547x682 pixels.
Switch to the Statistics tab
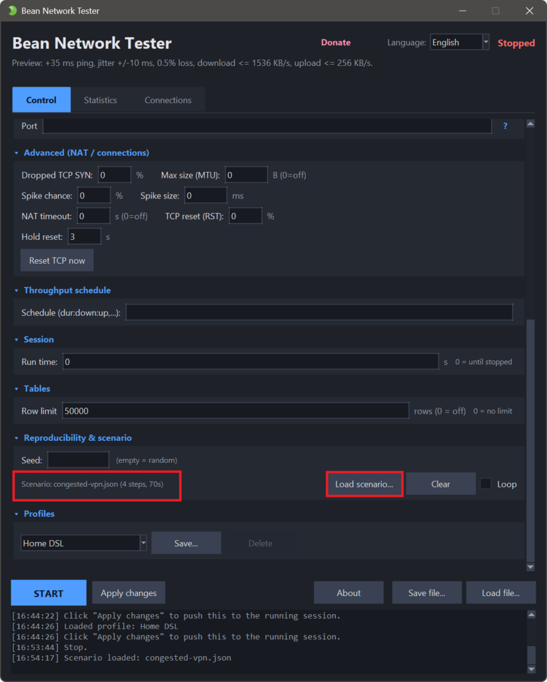pos(101,100)
